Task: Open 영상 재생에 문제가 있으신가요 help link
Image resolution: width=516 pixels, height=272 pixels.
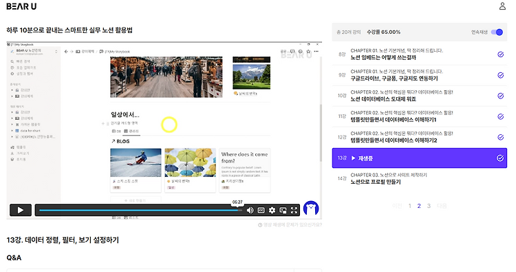Action: 290,225
